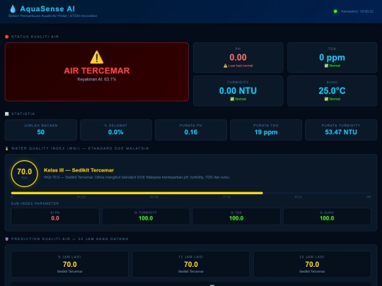Click the subtitle 'Sistem Pemantauan Kualiti Air Pintar'

[37, 16]
